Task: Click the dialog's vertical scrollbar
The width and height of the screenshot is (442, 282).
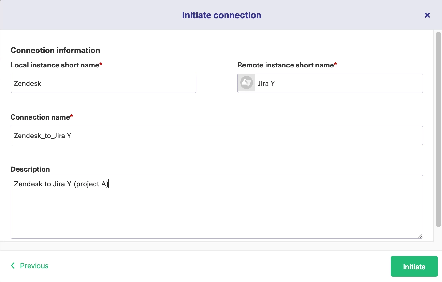Action: (438, 129)
